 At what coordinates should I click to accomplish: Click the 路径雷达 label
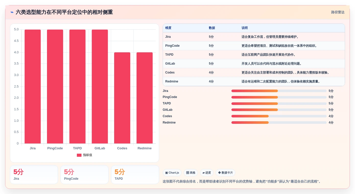tap(338, 12)
